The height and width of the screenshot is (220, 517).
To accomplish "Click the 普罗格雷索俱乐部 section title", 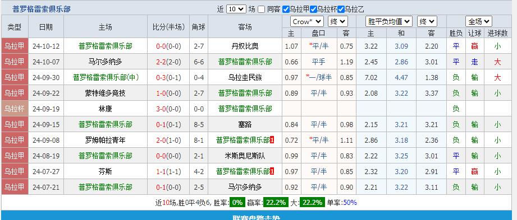I will (41, 9).
